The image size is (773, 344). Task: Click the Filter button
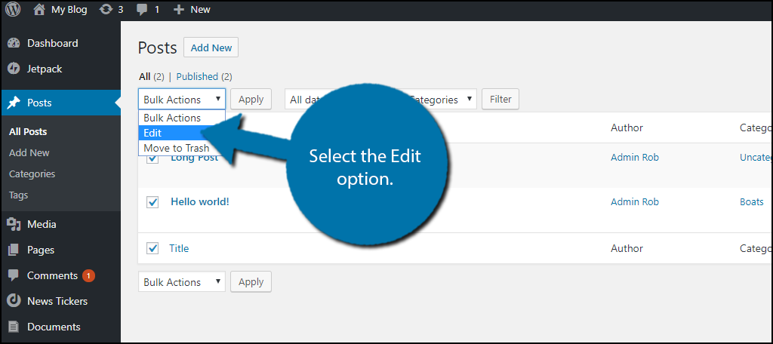click(500, 99)
